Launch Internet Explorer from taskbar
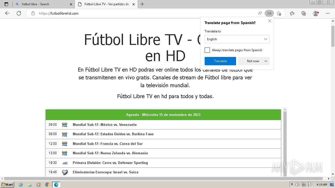 coord(21,185)
